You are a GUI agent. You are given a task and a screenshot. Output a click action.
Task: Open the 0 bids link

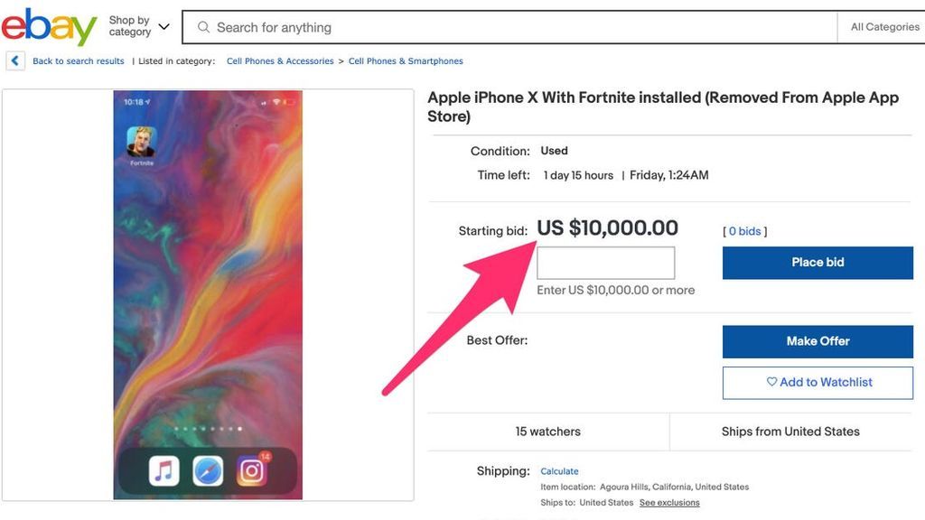coord(744,232)
